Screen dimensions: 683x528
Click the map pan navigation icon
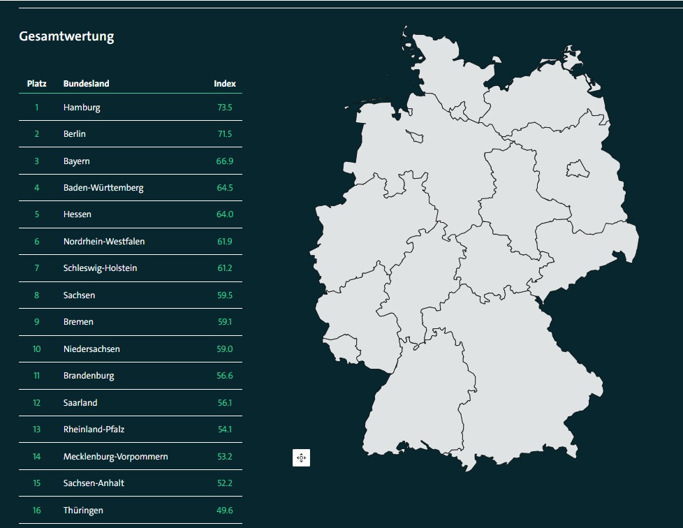(300, 457)
